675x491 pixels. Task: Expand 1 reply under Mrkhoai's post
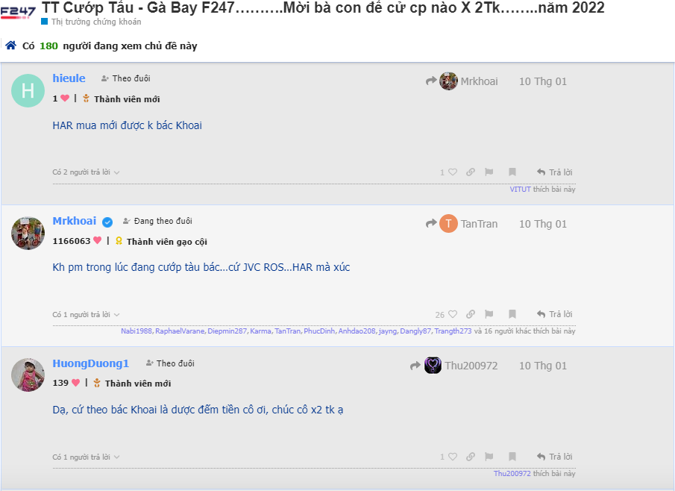86,314
